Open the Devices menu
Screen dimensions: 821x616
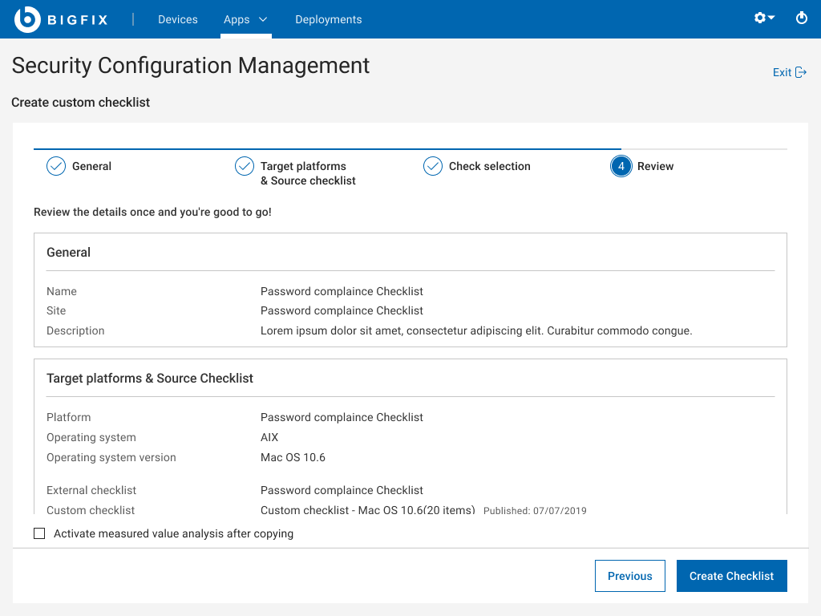pyautogui.click(x=177, y=19)
